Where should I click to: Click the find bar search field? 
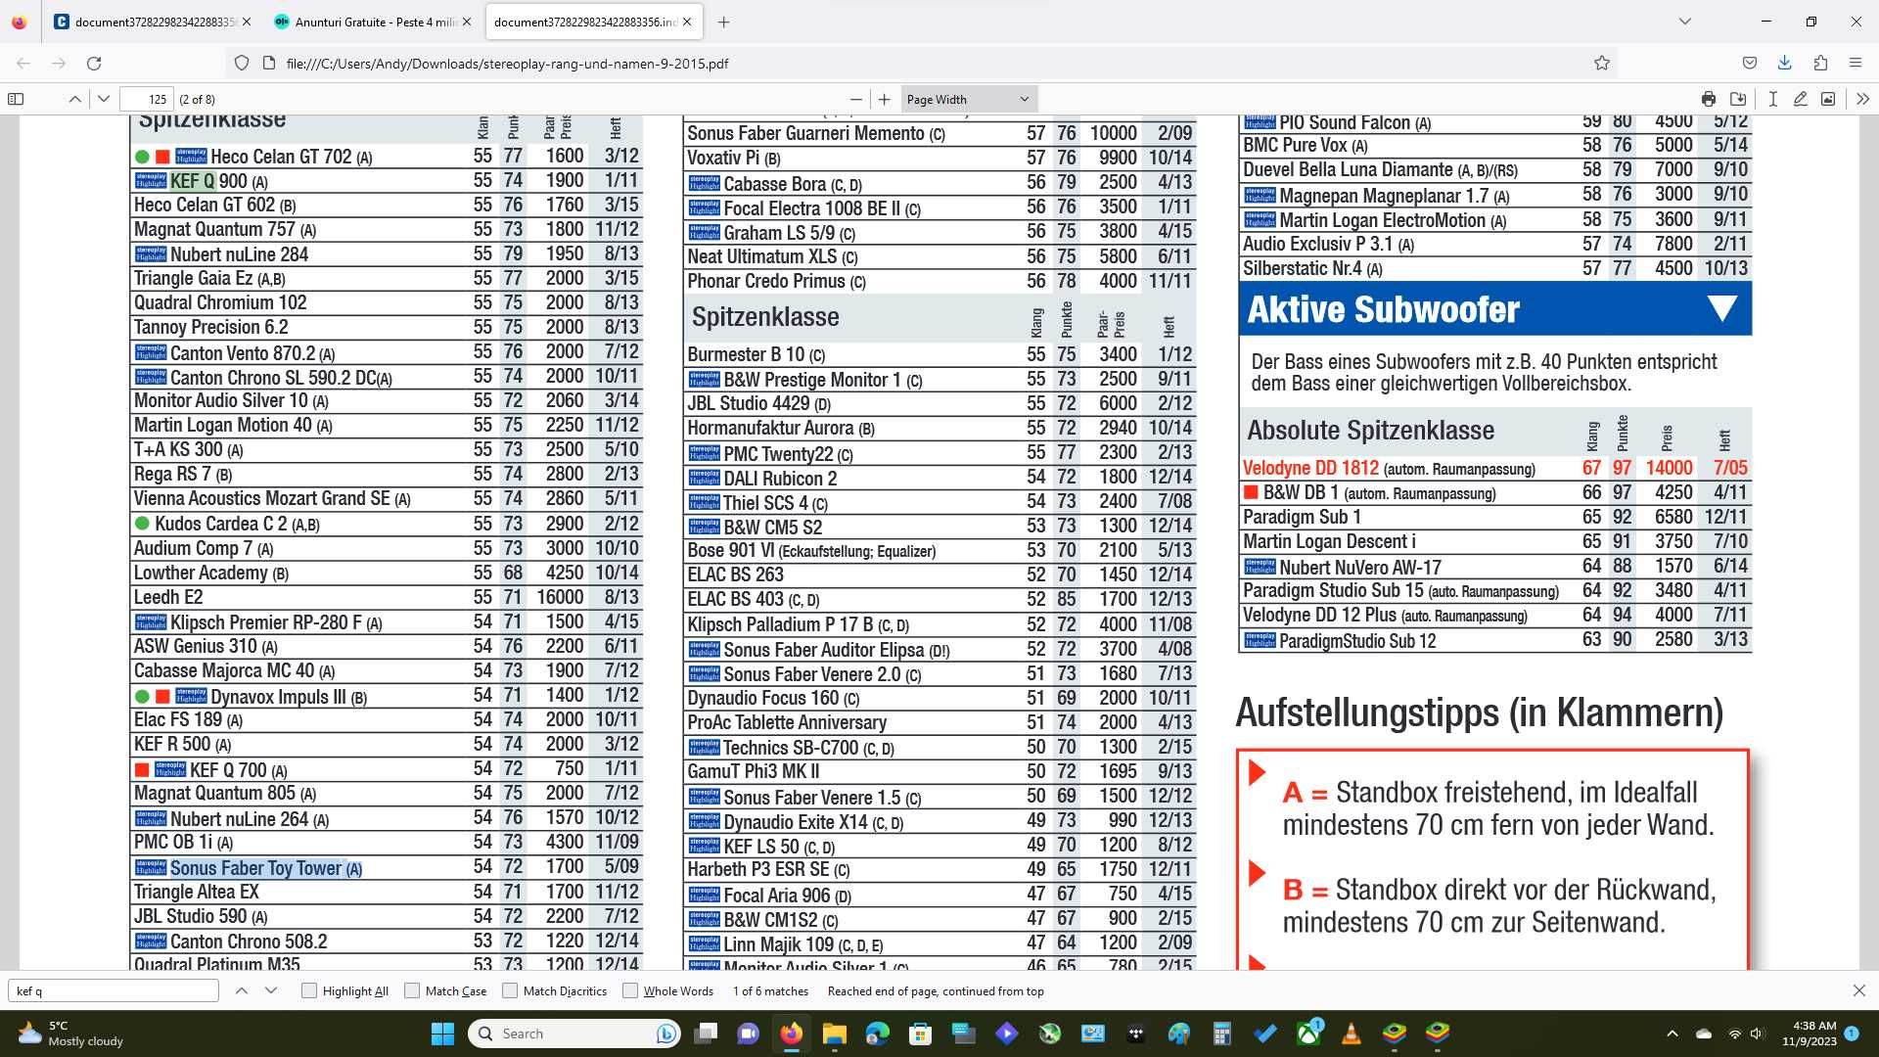coord(114,990)
